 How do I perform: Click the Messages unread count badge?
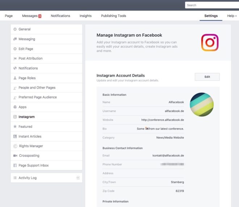click(40, 16)
